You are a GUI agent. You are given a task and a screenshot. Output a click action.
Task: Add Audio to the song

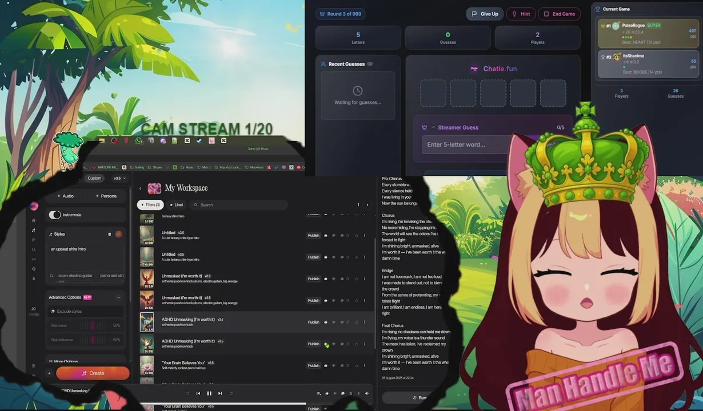coord(65,196)
